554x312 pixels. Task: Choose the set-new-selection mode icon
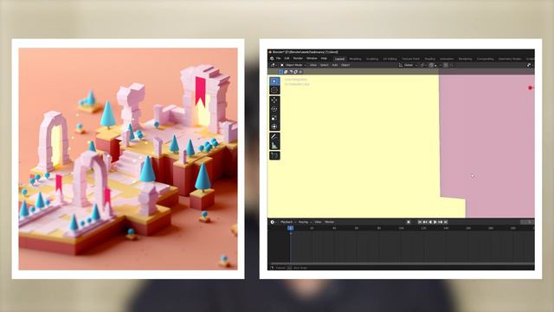pyautogui.click(x=280, y=72)
